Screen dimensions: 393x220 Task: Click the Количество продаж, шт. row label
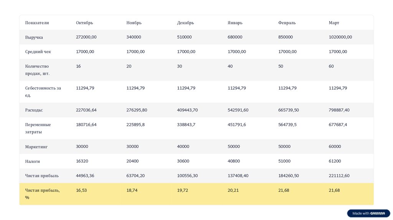tap(37, 70)
